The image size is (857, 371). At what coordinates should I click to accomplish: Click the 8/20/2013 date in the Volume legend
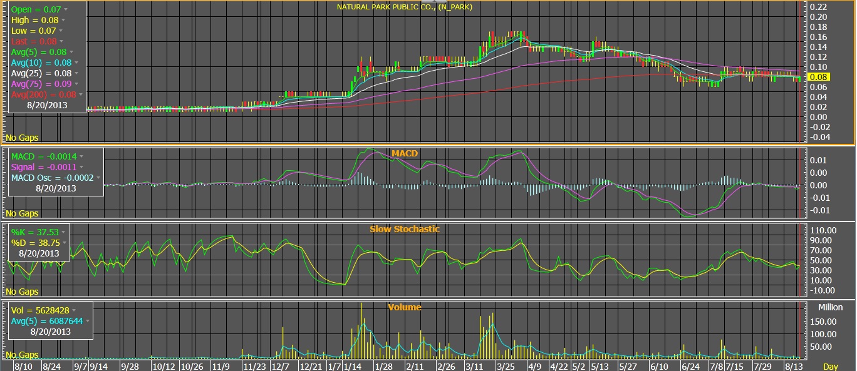click(x=51, y=332)
